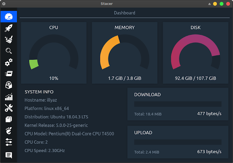Open System Cleaner broom icon
Screen dimensions: 233x163
tap(9, 39)
